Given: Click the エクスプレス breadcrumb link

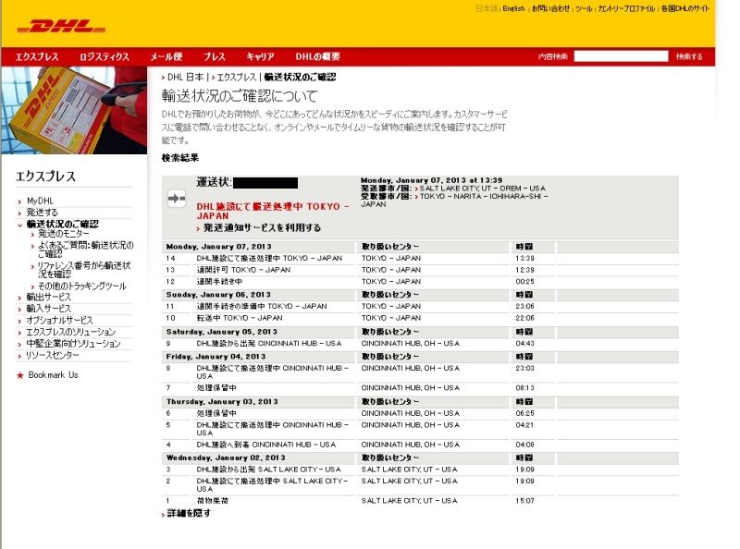Looking at the screenshot, I should coord(236,77).
